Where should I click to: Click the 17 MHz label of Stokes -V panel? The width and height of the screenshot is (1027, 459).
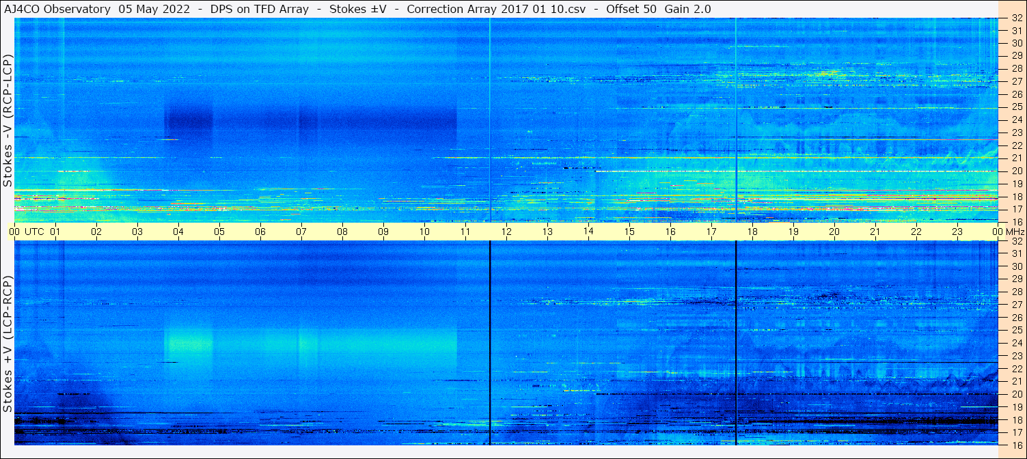pos(1017,209)
